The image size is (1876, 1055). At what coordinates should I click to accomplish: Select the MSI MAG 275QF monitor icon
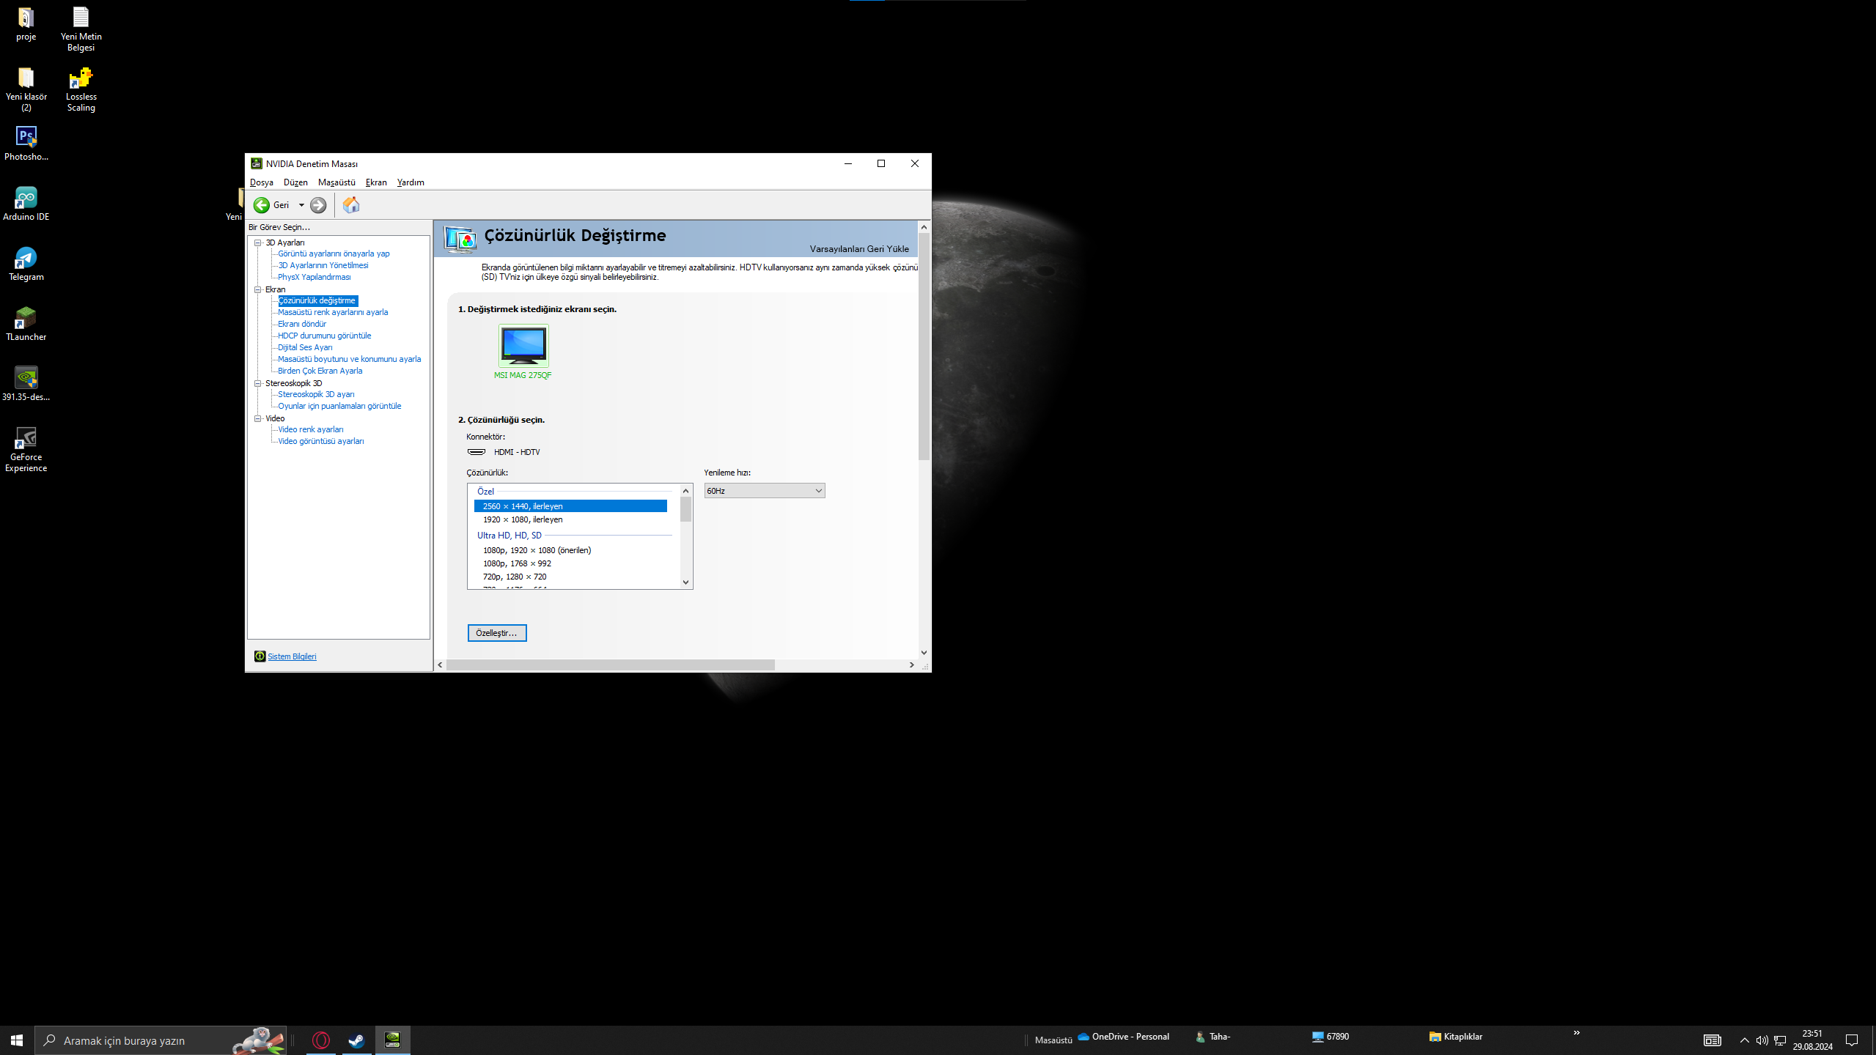pyautogui.click(x=523, y=346)
